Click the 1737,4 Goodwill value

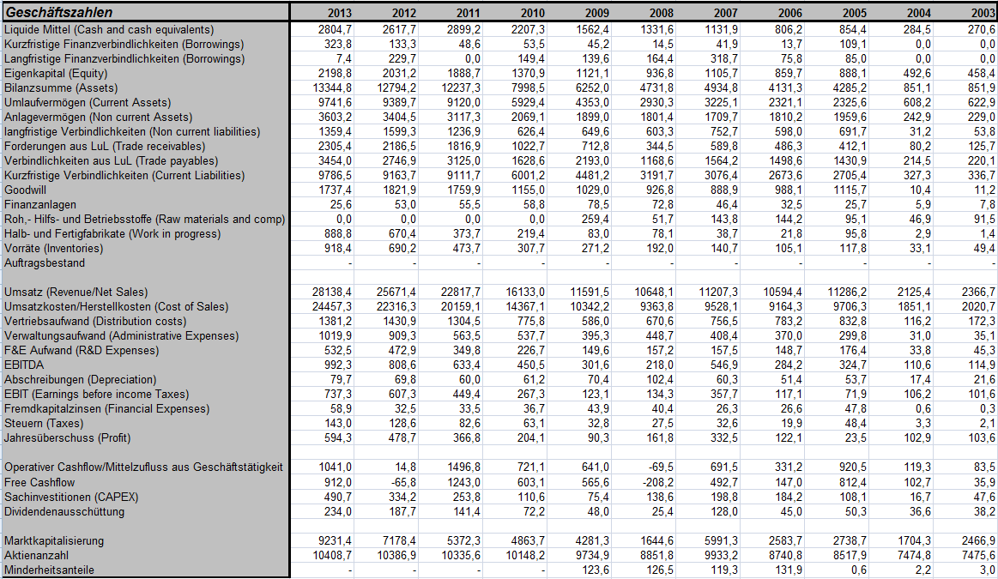(x=335, y=190)
